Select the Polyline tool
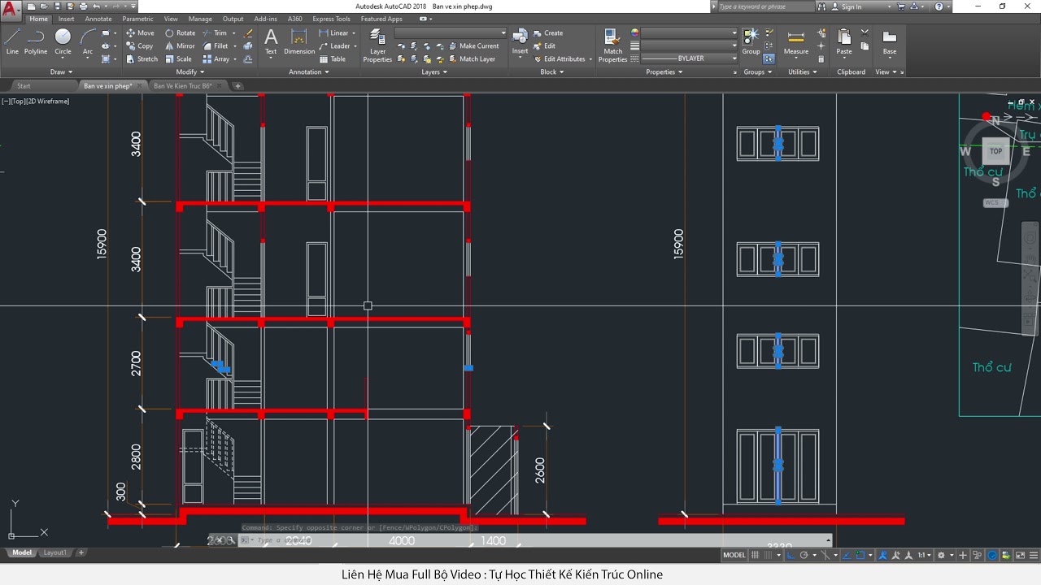Viewport: 1041px width, 585px height. coord(36,41)
